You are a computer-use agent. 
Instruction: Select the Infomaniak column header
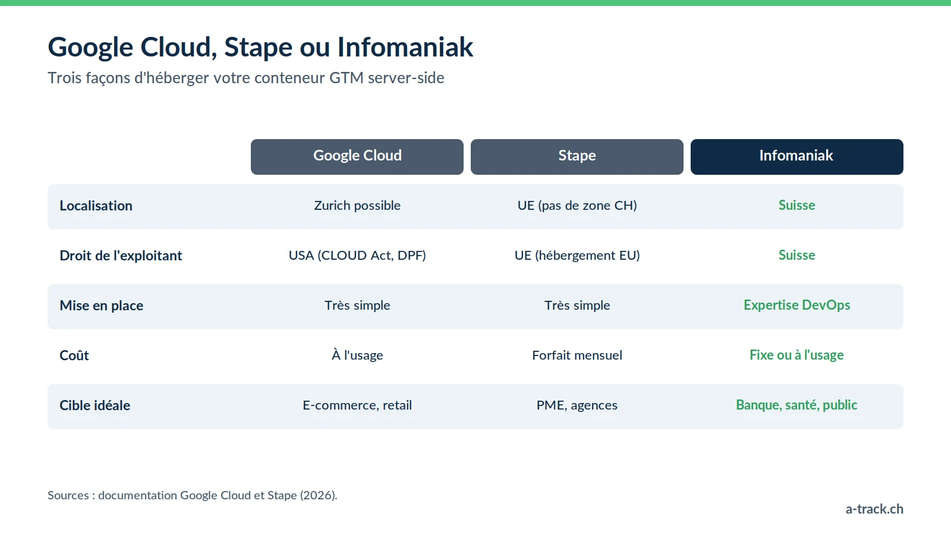(797, 157)
